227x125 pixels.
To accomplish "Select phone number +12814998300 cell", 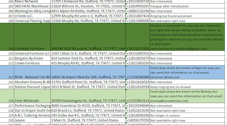I will point(138,115).
